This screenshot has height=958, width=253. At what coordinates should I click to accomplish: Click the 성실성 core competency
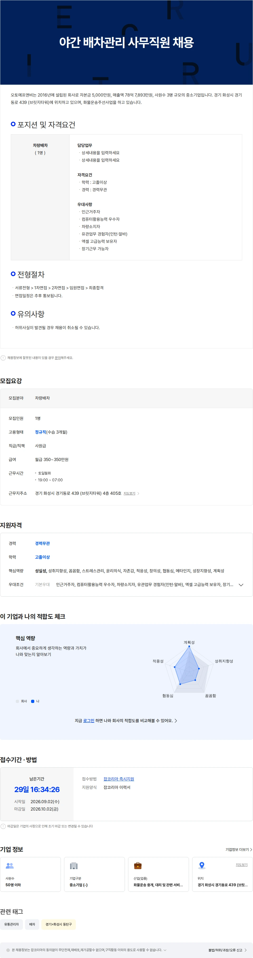pyautogui.click(x=41, y=571)
